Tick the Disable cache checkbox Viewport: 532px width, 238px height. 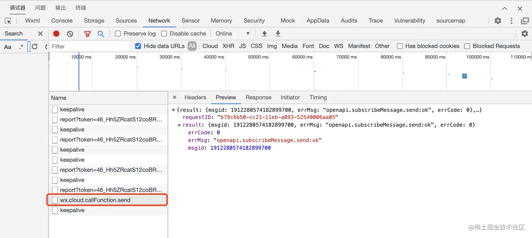click(x=164, y=34)
